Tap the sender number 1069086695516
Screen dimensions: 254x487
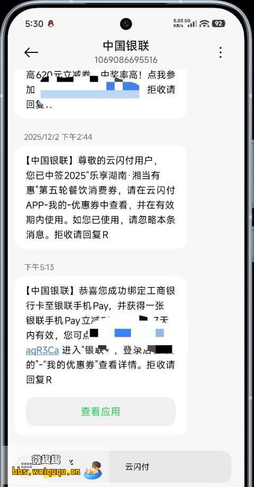click(x=126, y=60)
